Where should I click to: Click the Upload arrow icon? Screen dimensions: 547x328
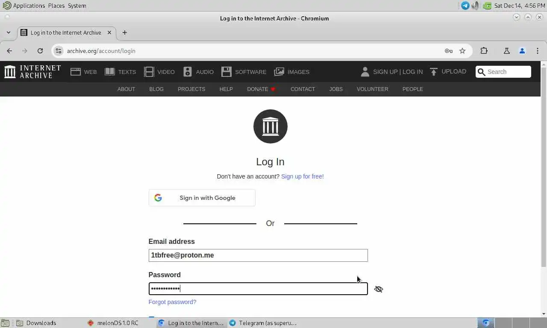[434, 72]
